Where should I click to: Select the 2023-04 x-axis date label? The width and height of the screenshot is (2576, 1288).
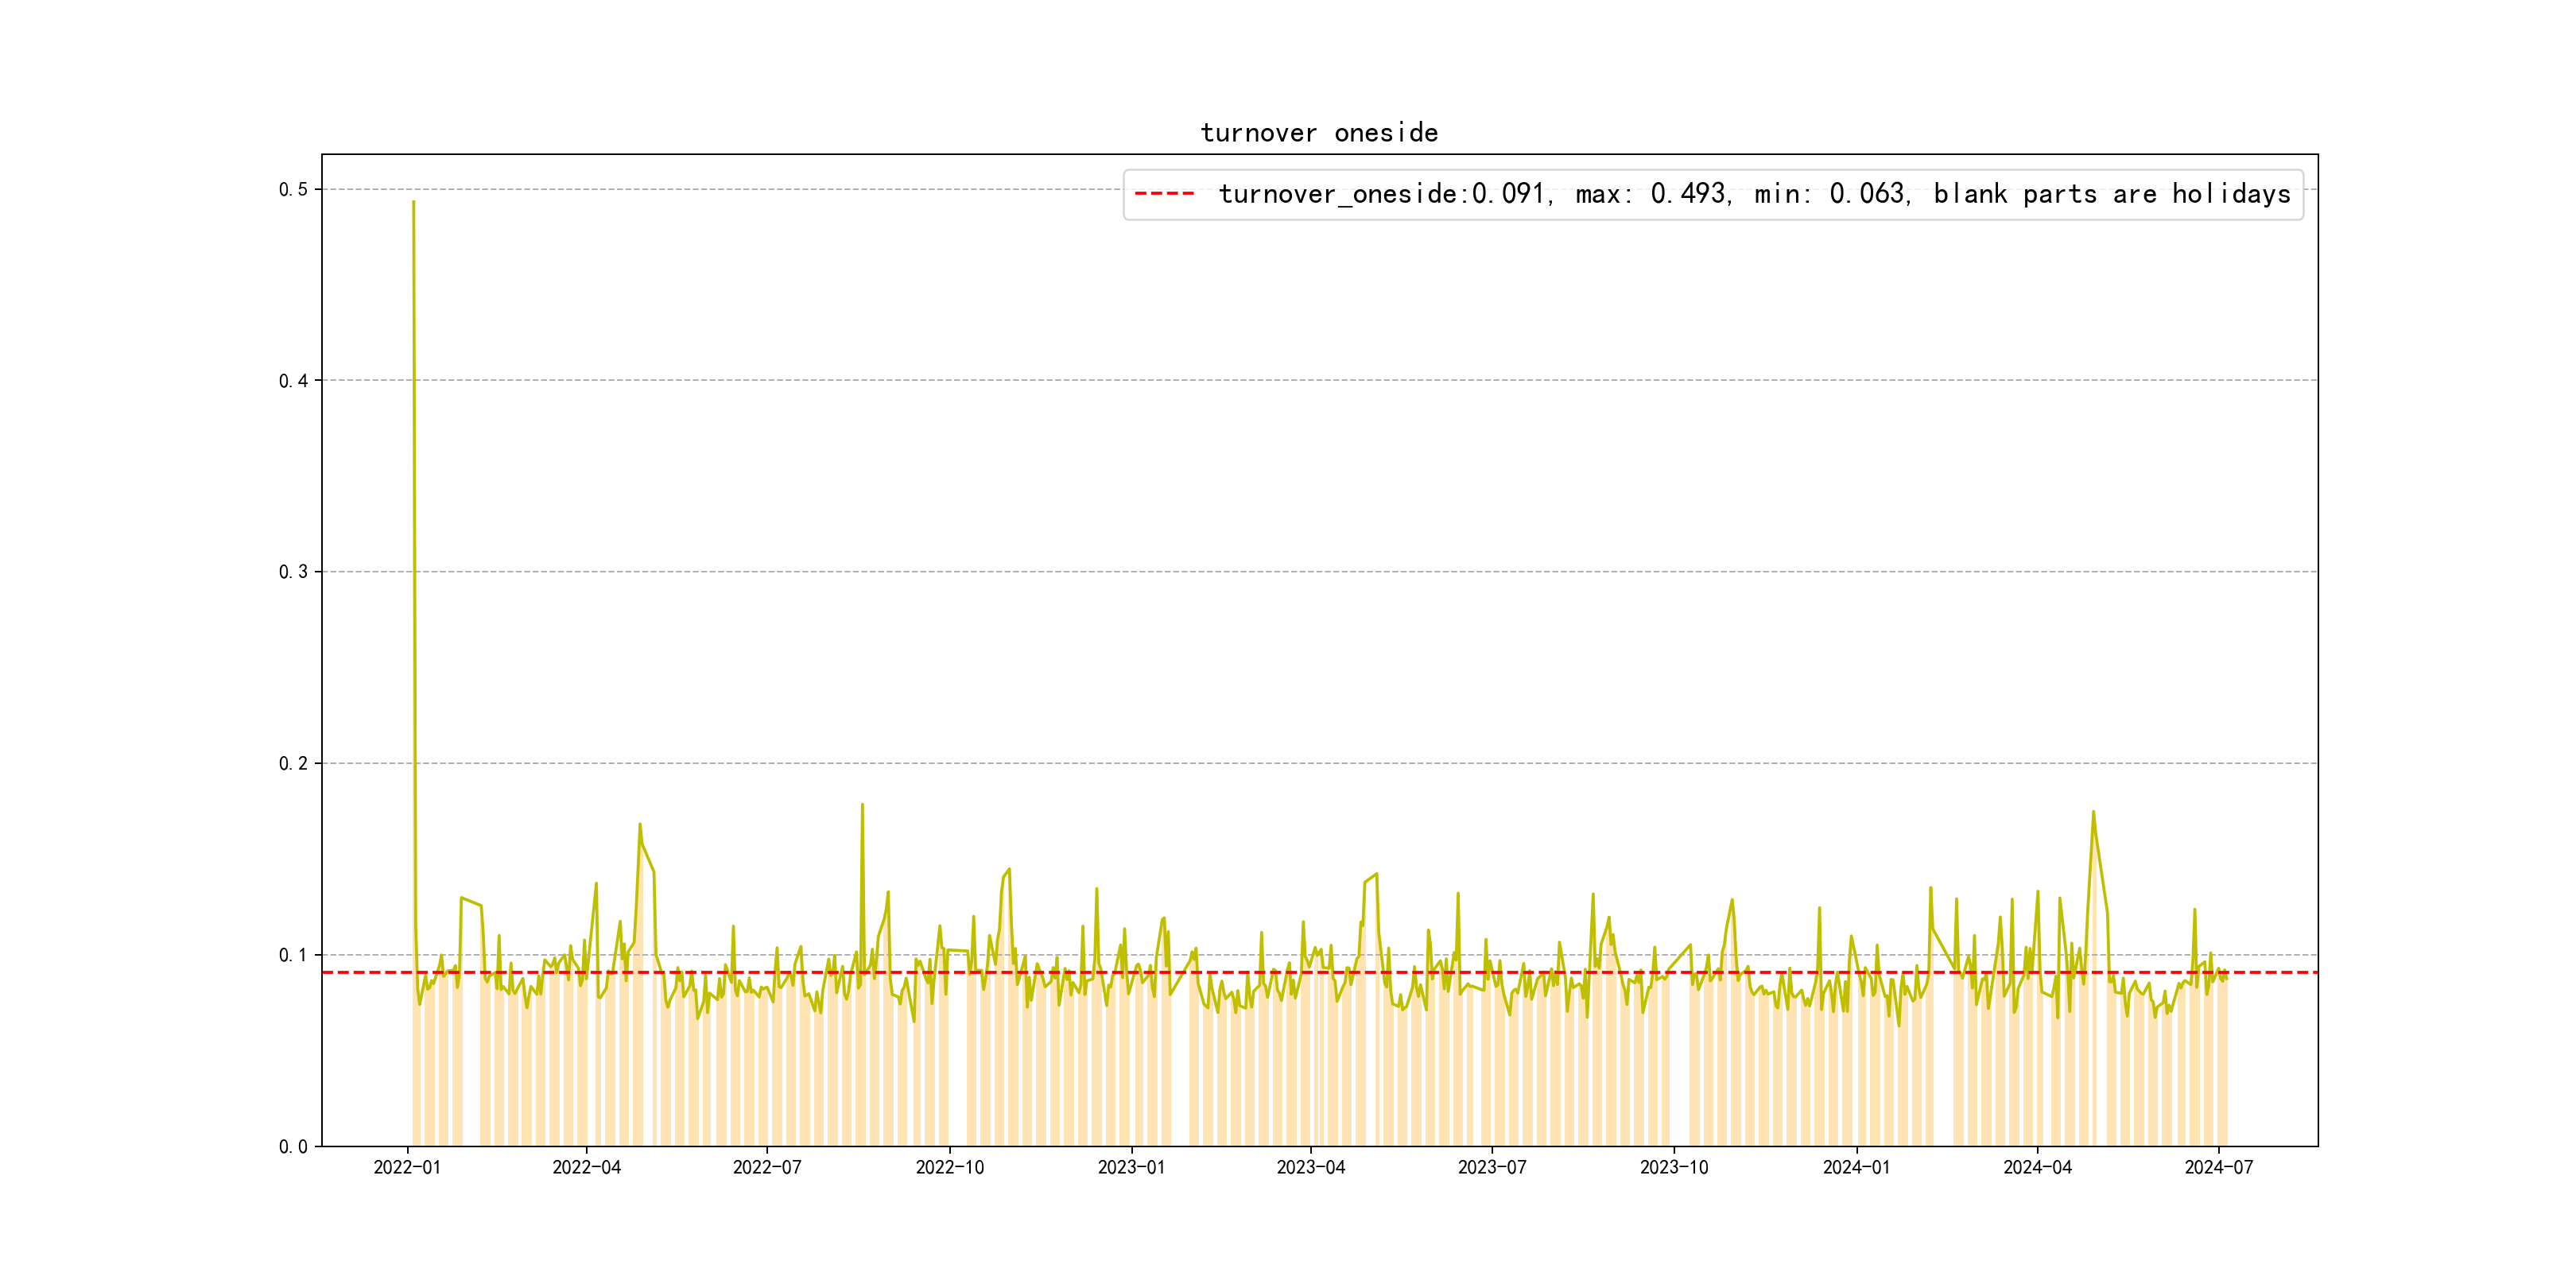(x=1310, y=1168)
